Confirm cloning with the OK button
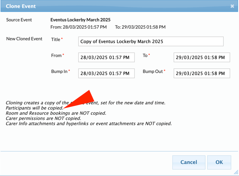 219,162
